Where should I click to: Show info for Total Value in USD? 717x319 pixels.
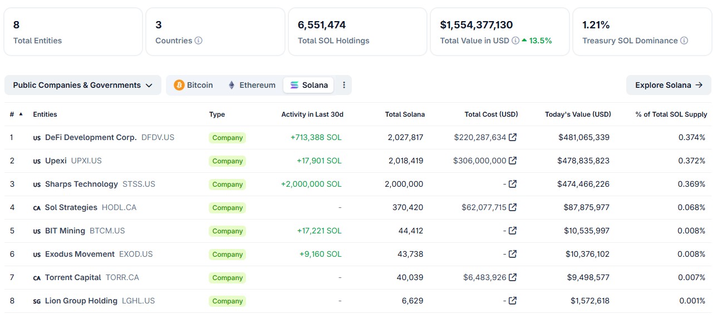[515, 41]
